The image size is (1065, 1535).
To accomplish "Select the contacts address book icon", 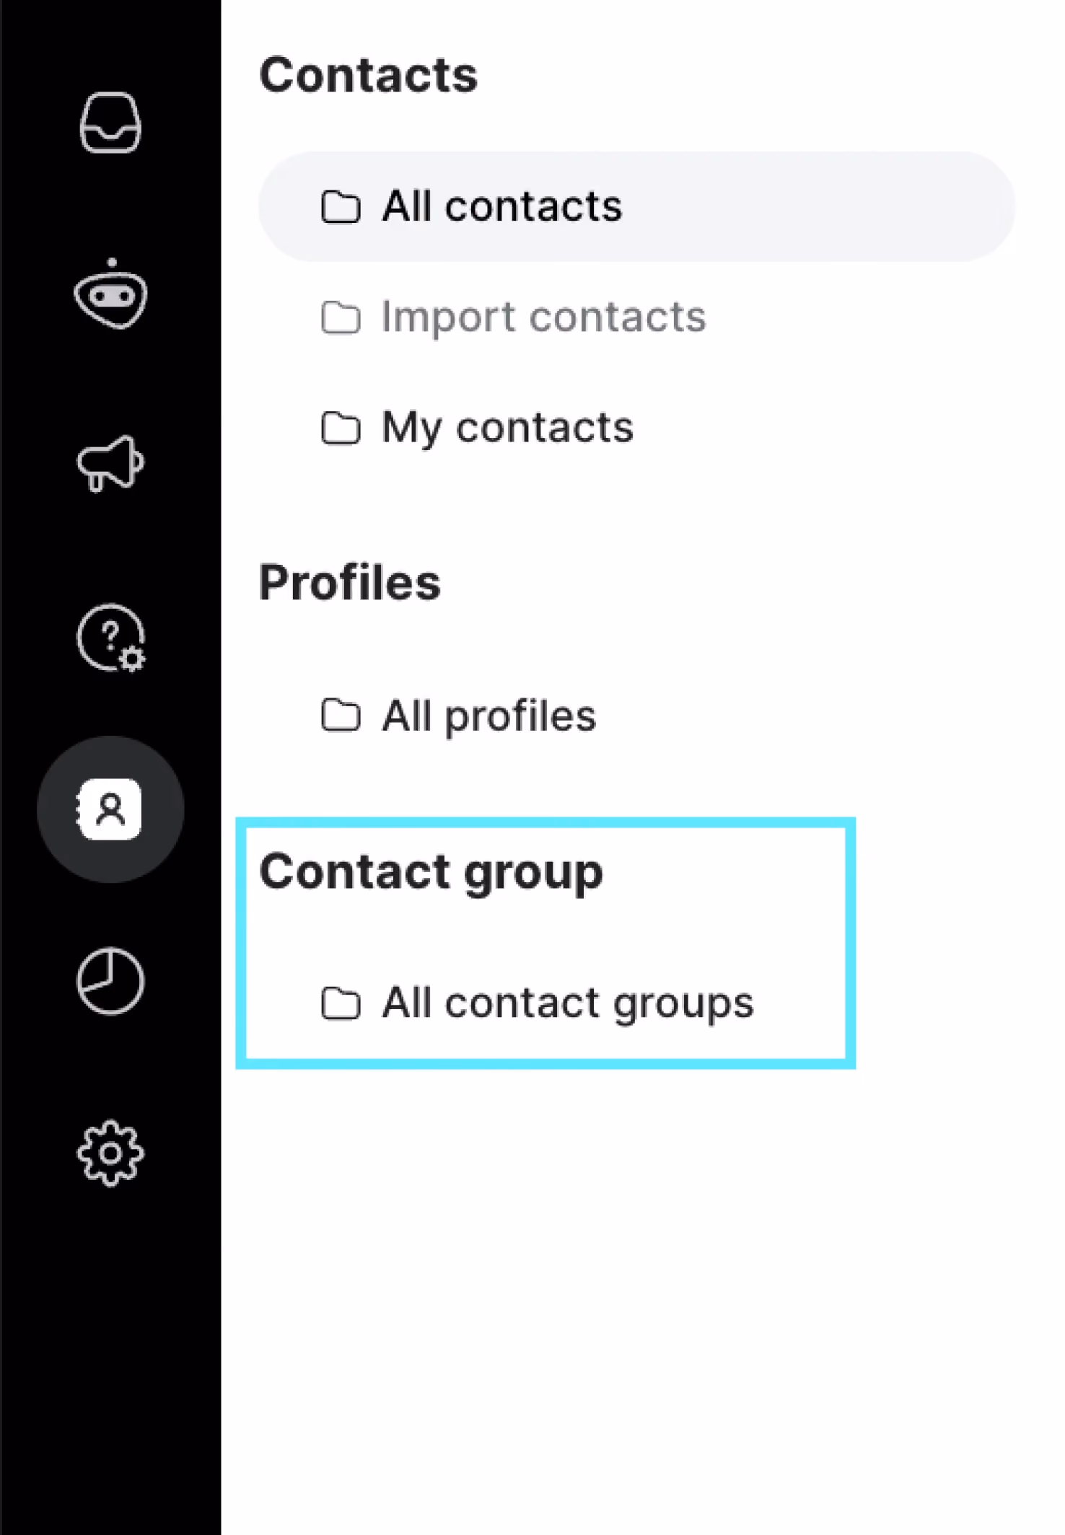I will click(x=110, y=809).
